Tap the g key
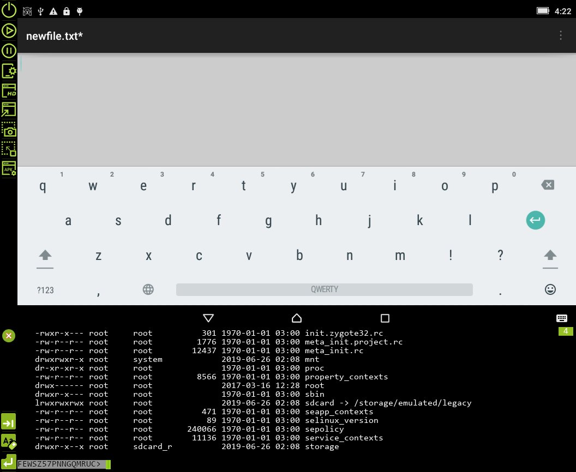 268,221
